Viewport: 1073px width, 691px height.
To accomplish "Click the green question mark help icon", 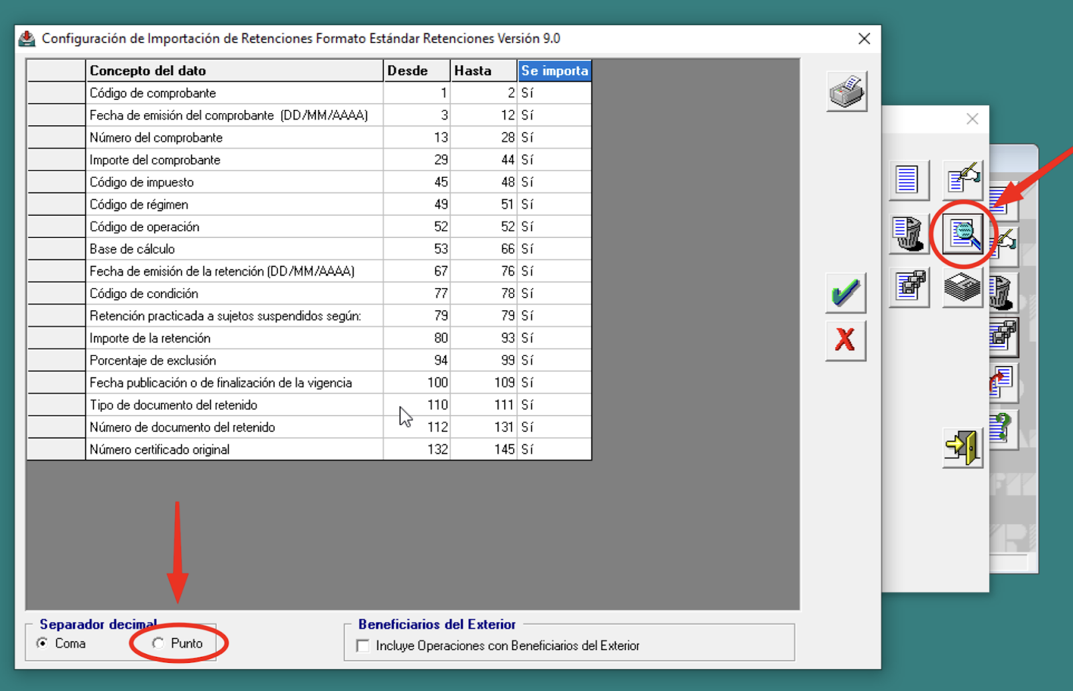I will 1003,429.
